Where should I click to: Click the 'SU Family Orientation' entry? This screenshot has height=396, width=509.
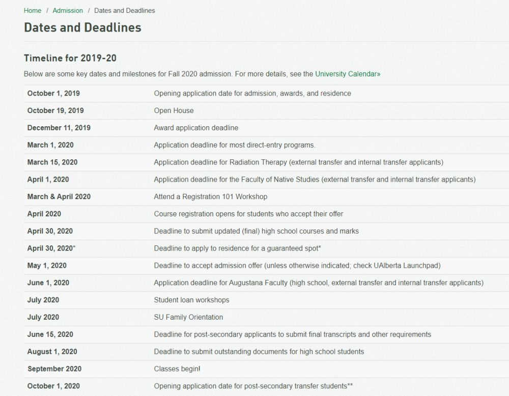[188, 317]
